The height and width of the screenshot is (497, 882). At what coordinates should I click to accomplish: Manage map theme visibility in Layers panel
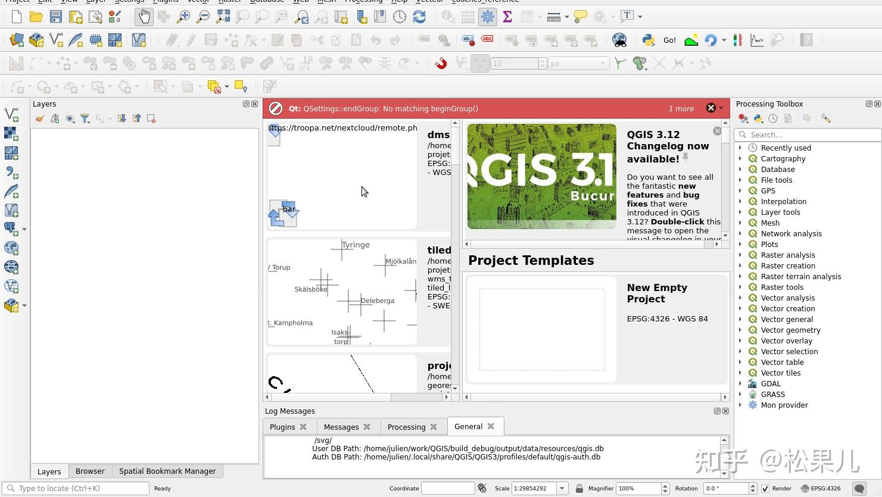pos(70,118)
